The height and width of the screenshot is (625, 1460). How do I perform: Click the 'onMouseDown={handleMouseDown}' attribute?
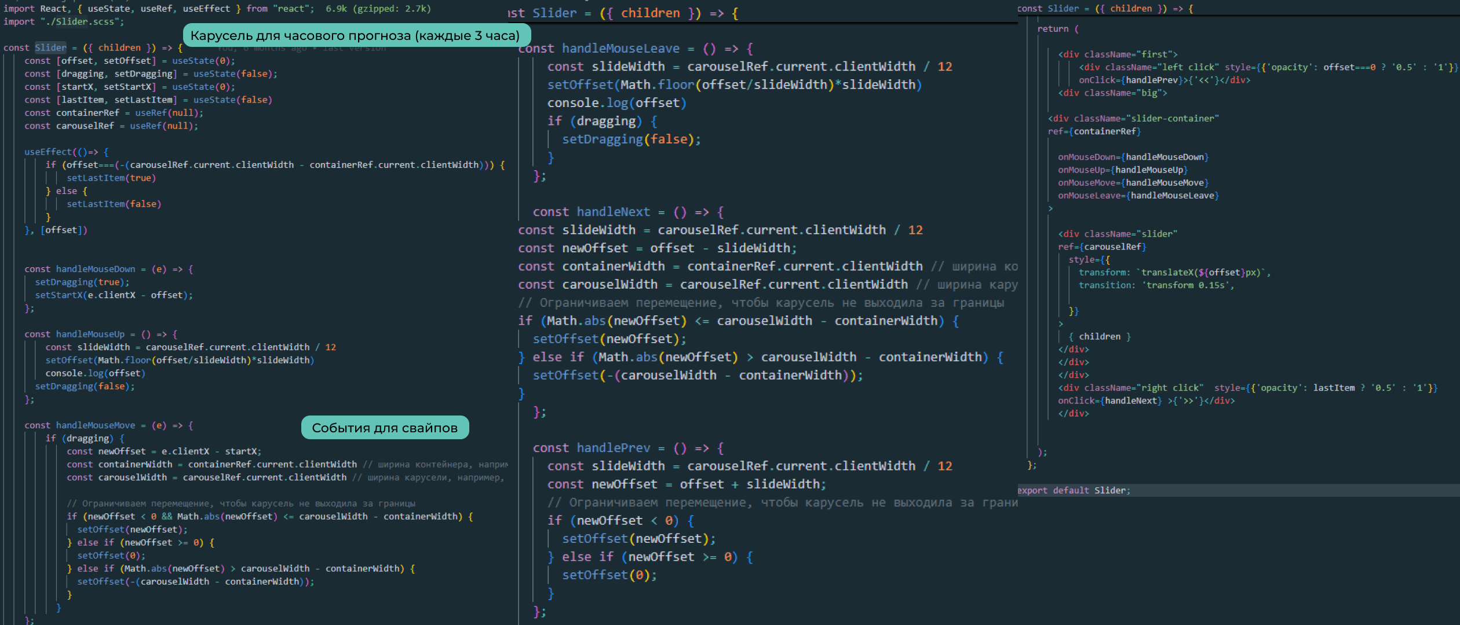click(1133, 157)
